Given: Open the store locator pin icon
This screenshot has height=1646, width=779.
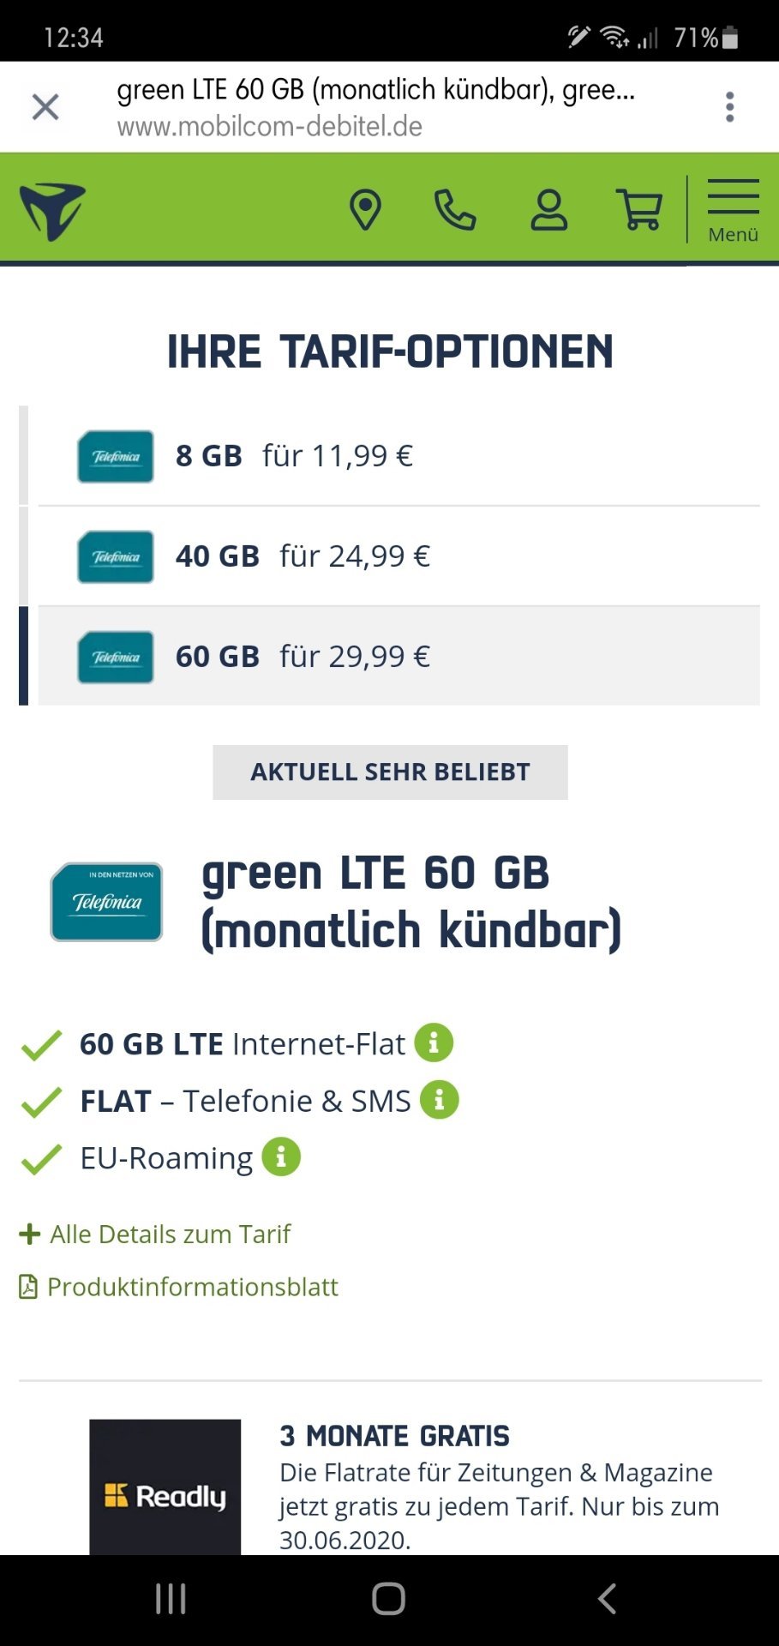Looking at the screenshot, I should [365, 210].
